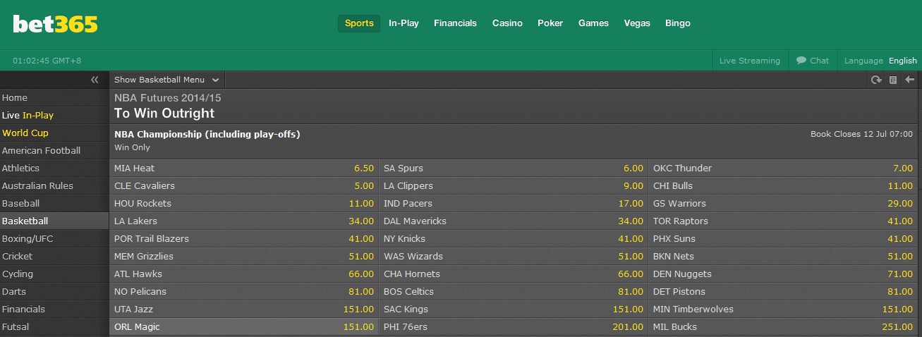Open the bet slip page icon
The image size is (922, 337).
click(x=893, y=80)
